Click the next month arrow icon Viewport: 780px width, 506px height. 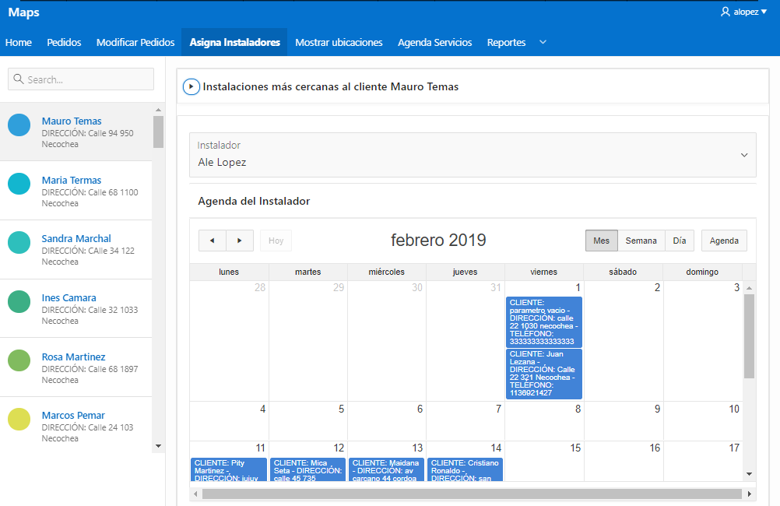pyautogui.click(x=239, y=241)
